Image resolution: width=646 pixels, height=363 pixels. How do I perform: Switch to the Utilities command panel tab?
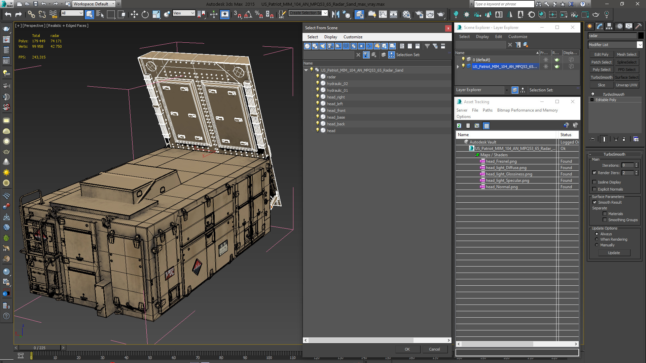[638, 26]
